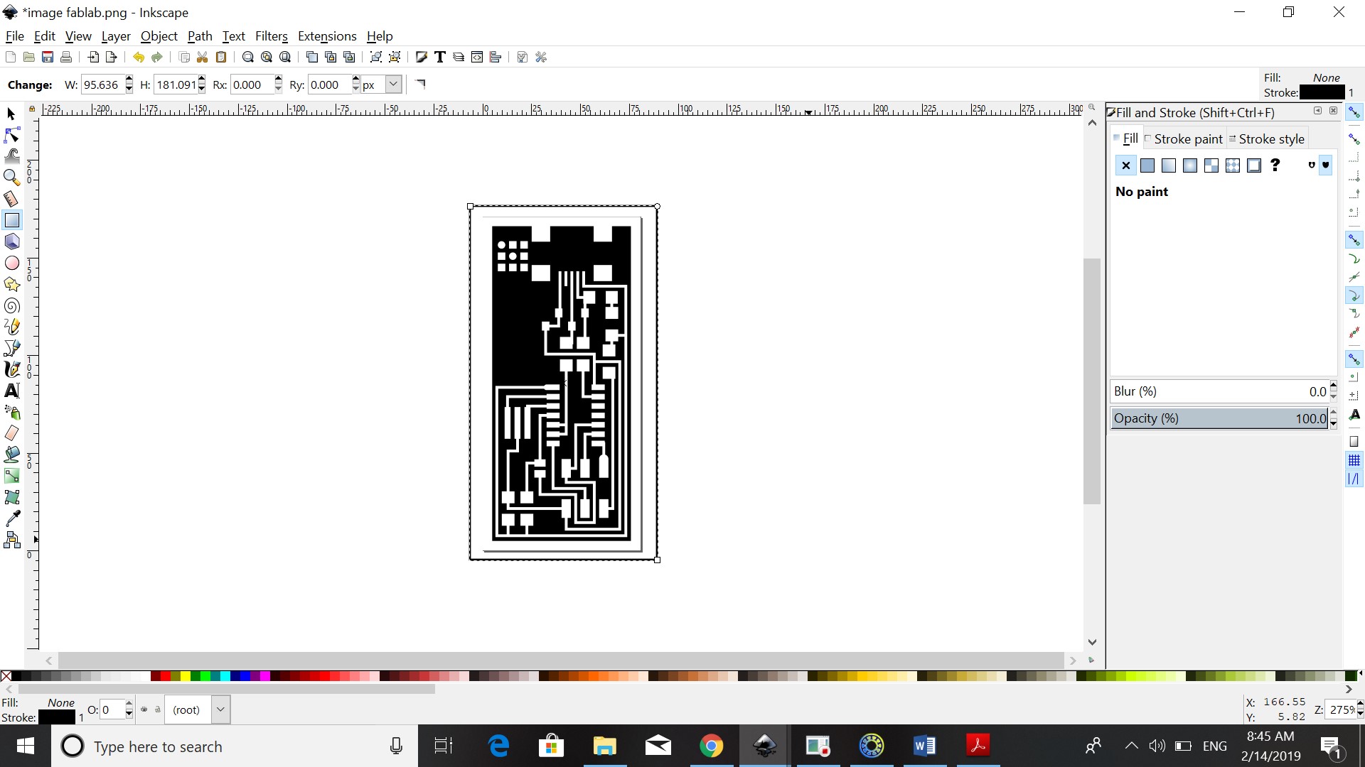Select the Zoom tool in toolbox
Viewport: 1365px width, 767px height.
pos(12,178)
